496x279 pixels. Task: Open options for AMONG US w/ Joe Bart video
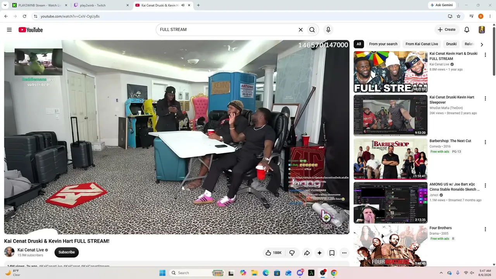[485, 186]
